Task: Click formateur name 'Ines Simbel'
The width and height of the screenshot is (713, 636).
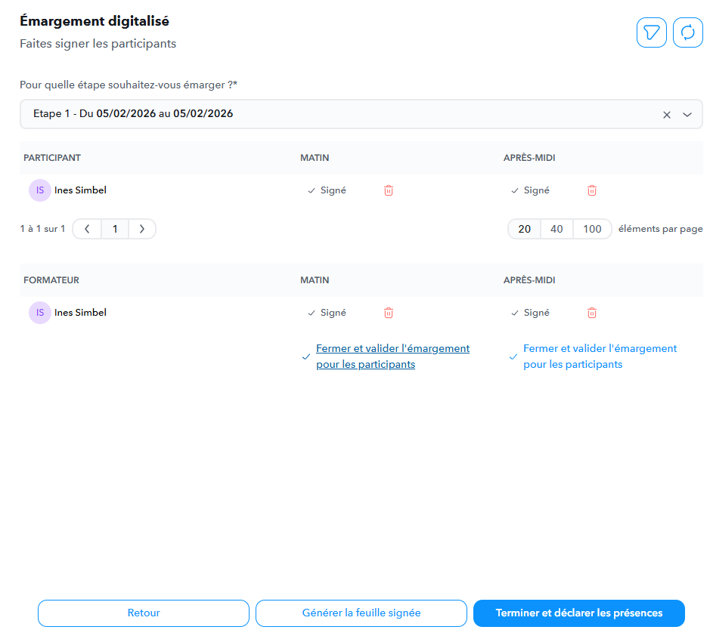Action: [x=80, y=313]
